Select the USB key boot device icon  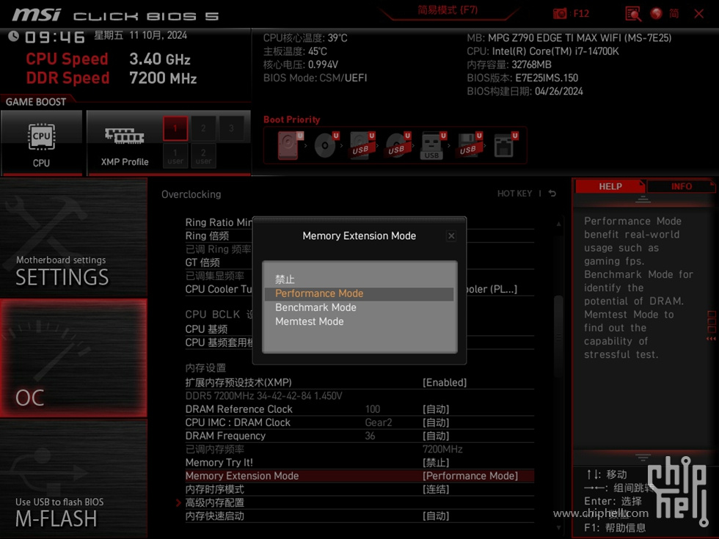pos(433,145)
